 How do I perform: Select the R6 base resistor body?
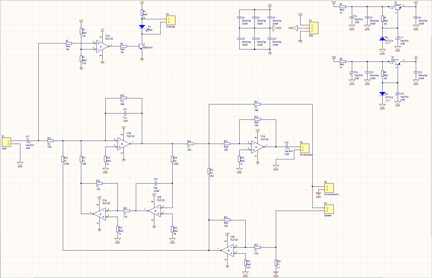[124, 46]
